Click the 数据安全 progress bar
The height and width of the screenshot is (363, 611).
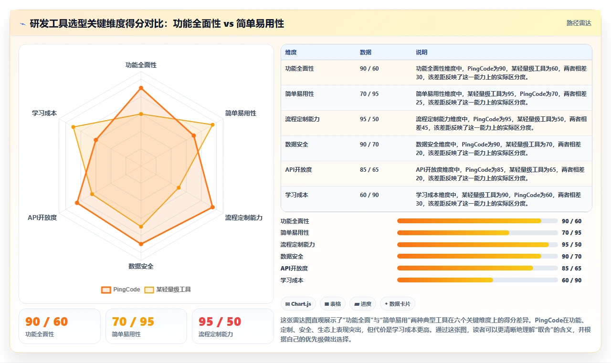coord(477,256)
